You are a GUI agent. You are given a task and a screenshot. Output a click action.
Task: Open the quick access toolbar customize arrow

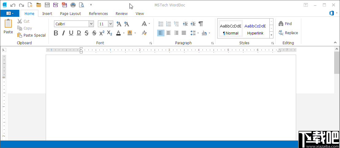click(91, 5)
